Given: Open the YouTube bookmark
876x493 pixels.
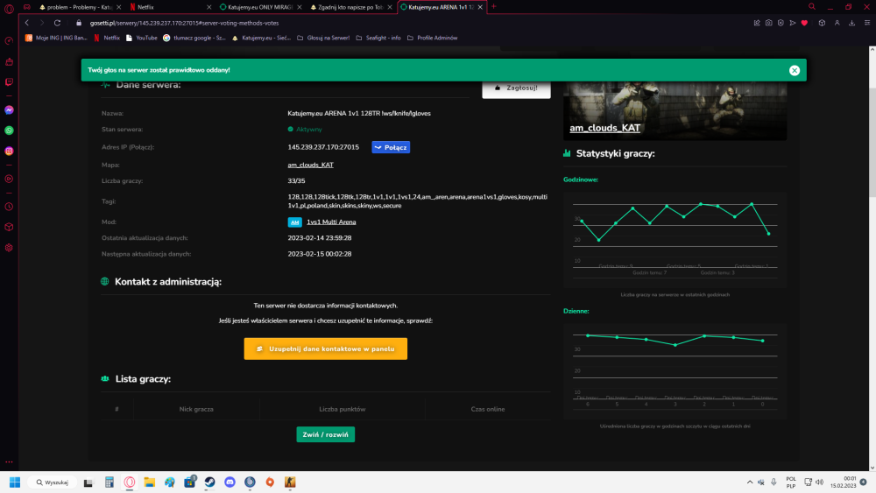Looking at the screenshot, I should click(141, 38).
